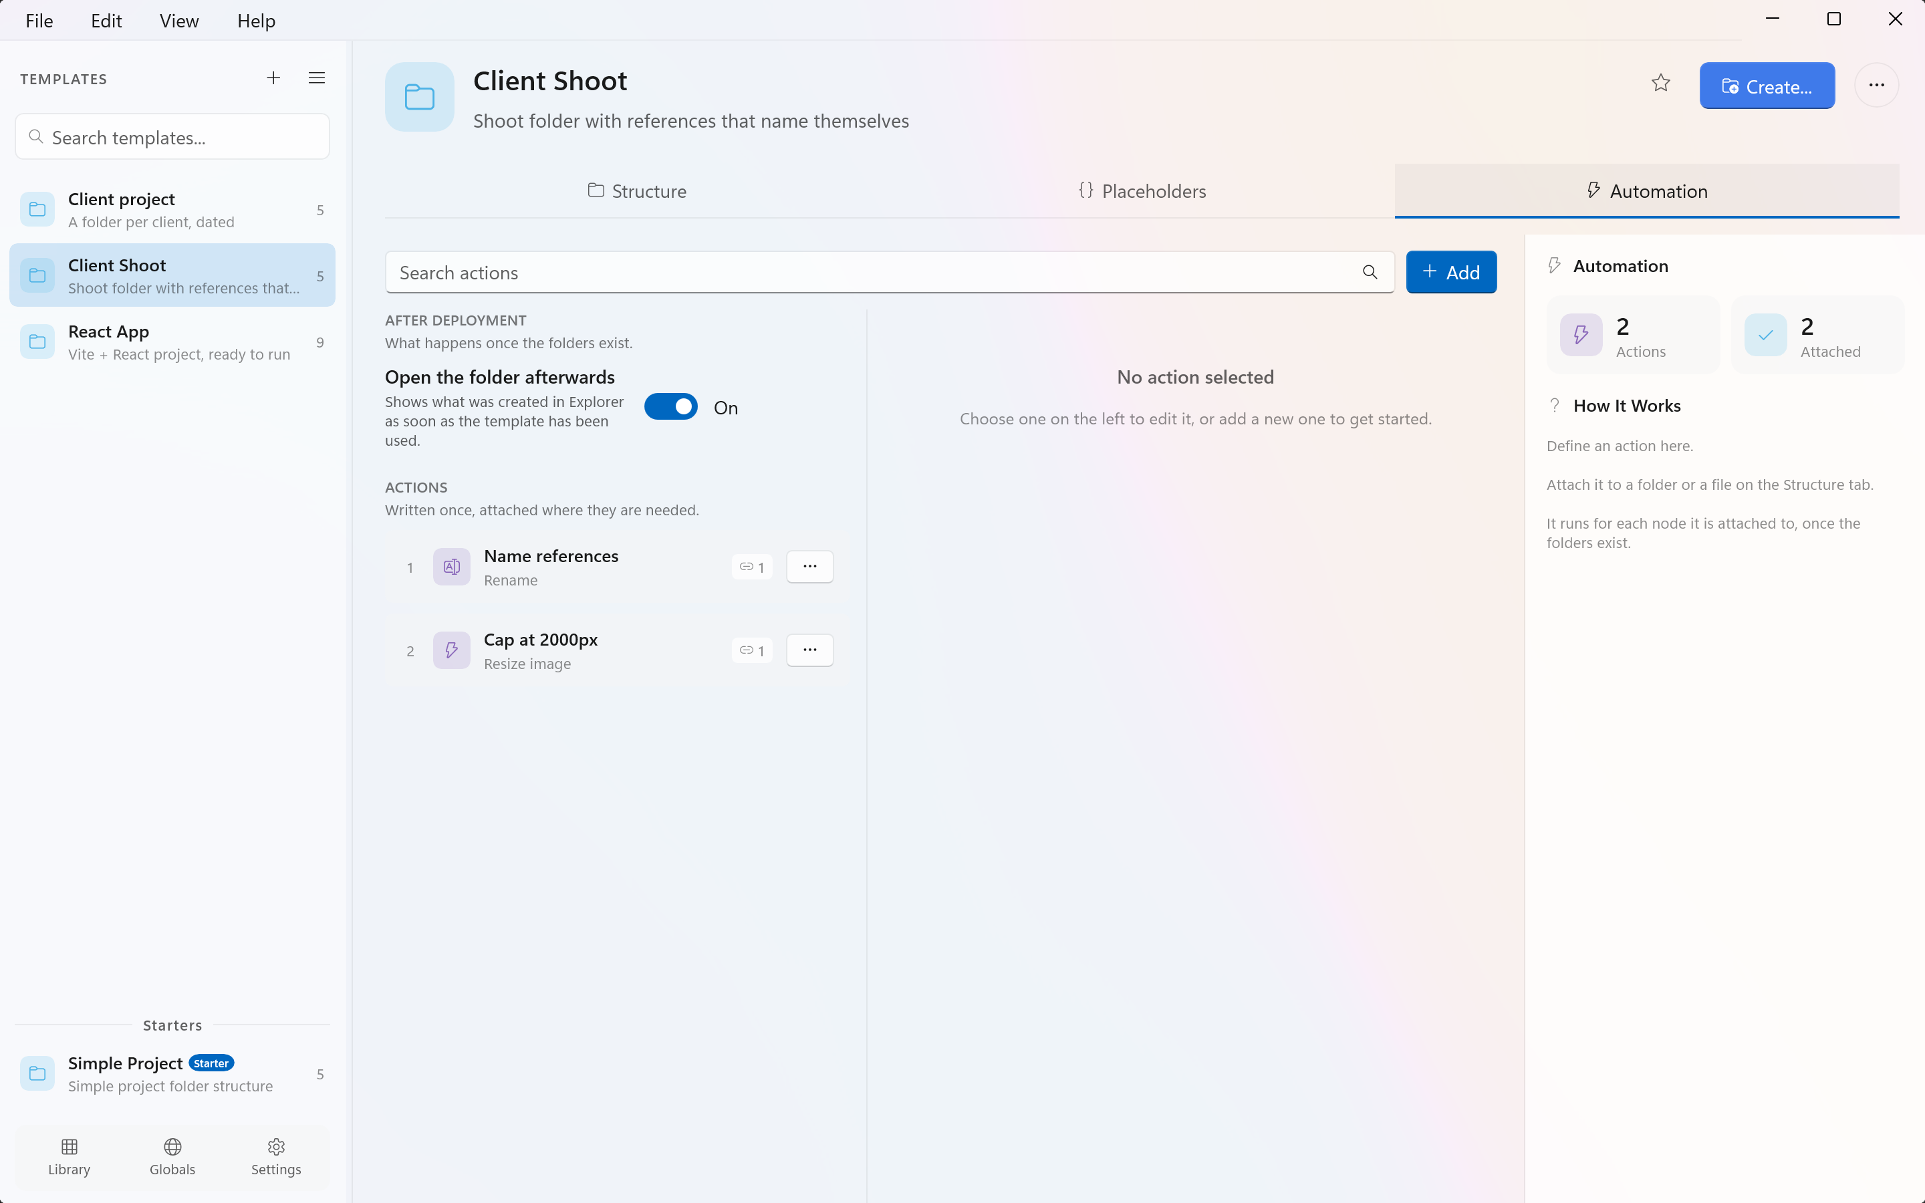Open the header more options ellipsis
1925x1203 pixels.
[x=1876, y=85]
